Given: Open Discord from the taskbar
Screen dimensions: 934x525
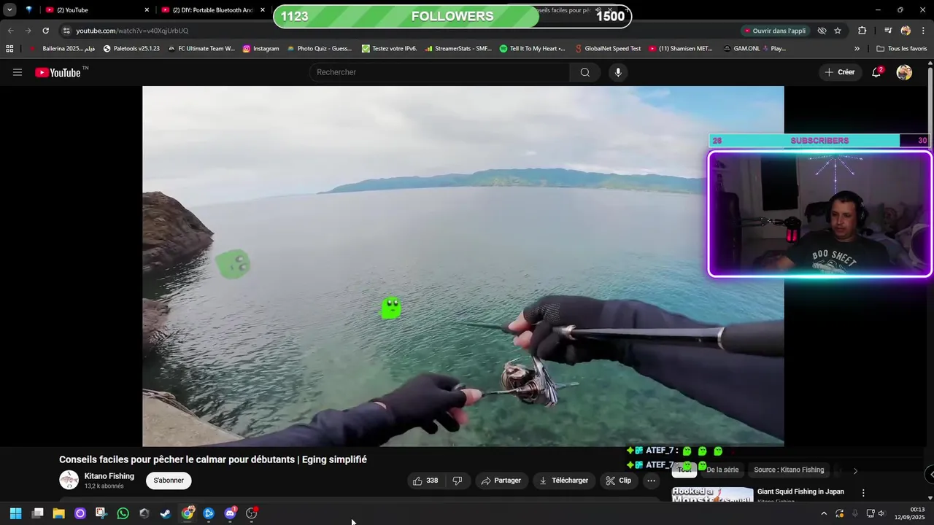Looking at the screenshot, I should [230, 513].
